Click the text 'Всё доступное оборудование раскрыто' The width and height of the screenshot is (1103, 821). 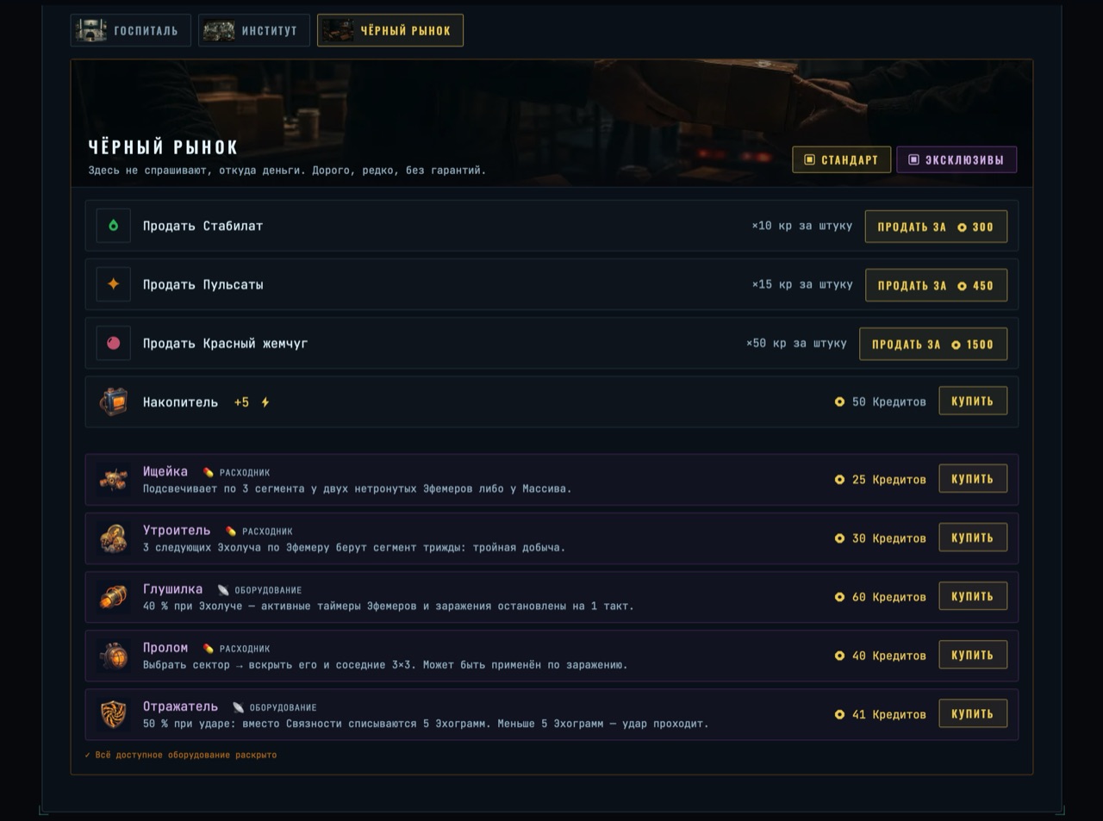(186, 755)
